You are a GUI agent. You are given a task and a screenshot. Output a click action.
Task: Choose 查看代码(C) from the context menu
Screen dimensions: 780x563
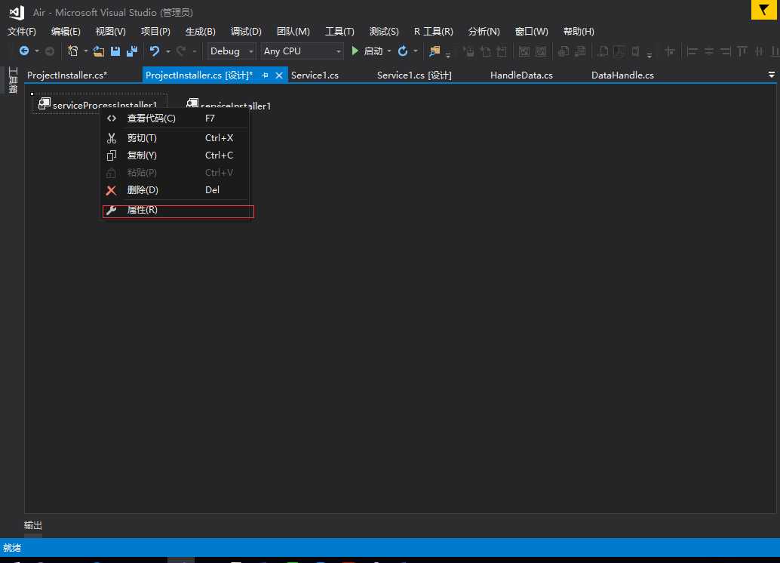pyautogui.click(x=175, y=118)
